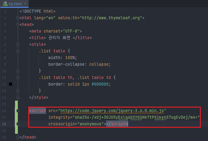Click the closing </script> tag

click(117, 124)
